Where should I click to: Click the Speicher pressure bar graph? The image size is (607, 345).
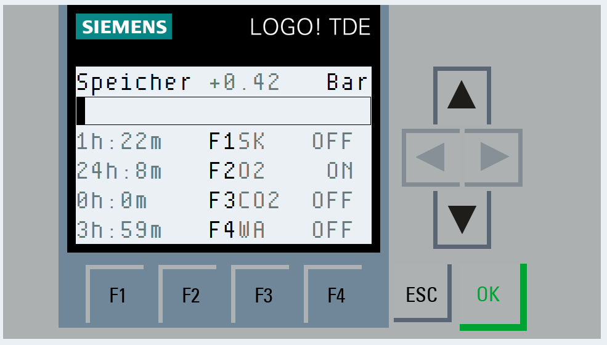click(223, 111)
